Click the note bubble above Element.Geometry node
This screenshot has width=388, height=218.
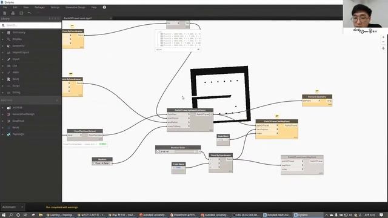(317, 91)
